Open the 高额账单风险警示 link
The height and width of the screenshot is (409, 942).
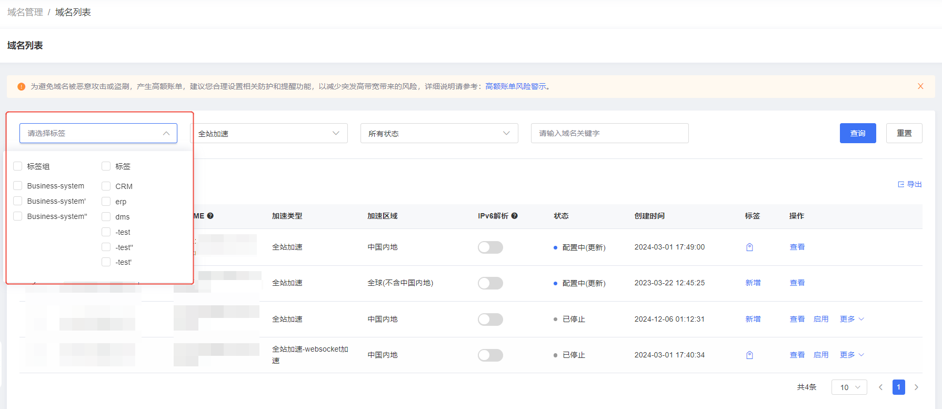point(516,86)
